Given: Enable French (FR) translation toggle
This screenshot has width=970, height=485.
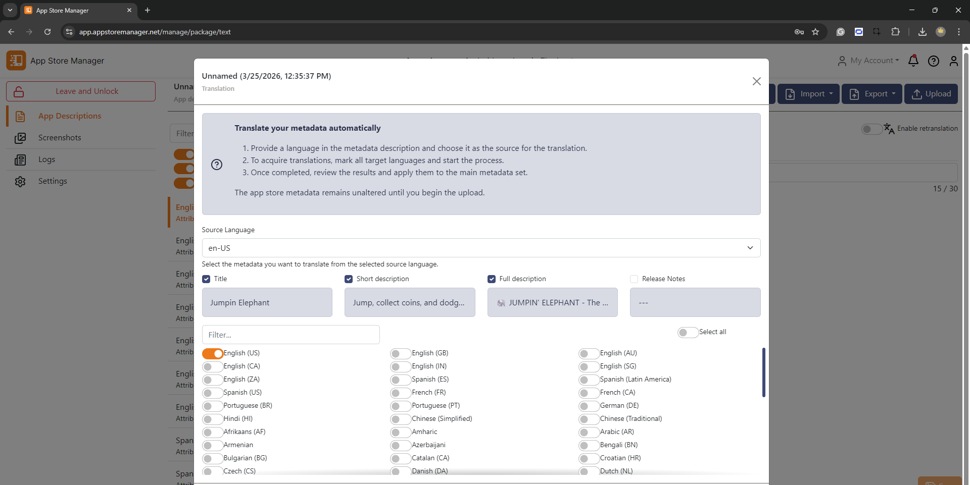Looking at the screenshot, I should pyautogui.click(x=400, y=393).
